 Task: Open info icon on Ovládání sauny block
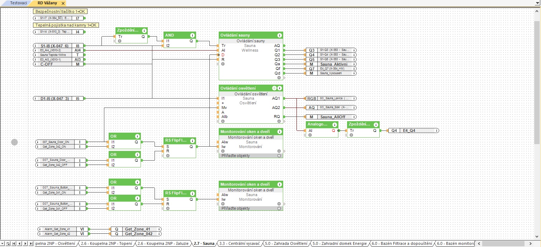(280, 35)
